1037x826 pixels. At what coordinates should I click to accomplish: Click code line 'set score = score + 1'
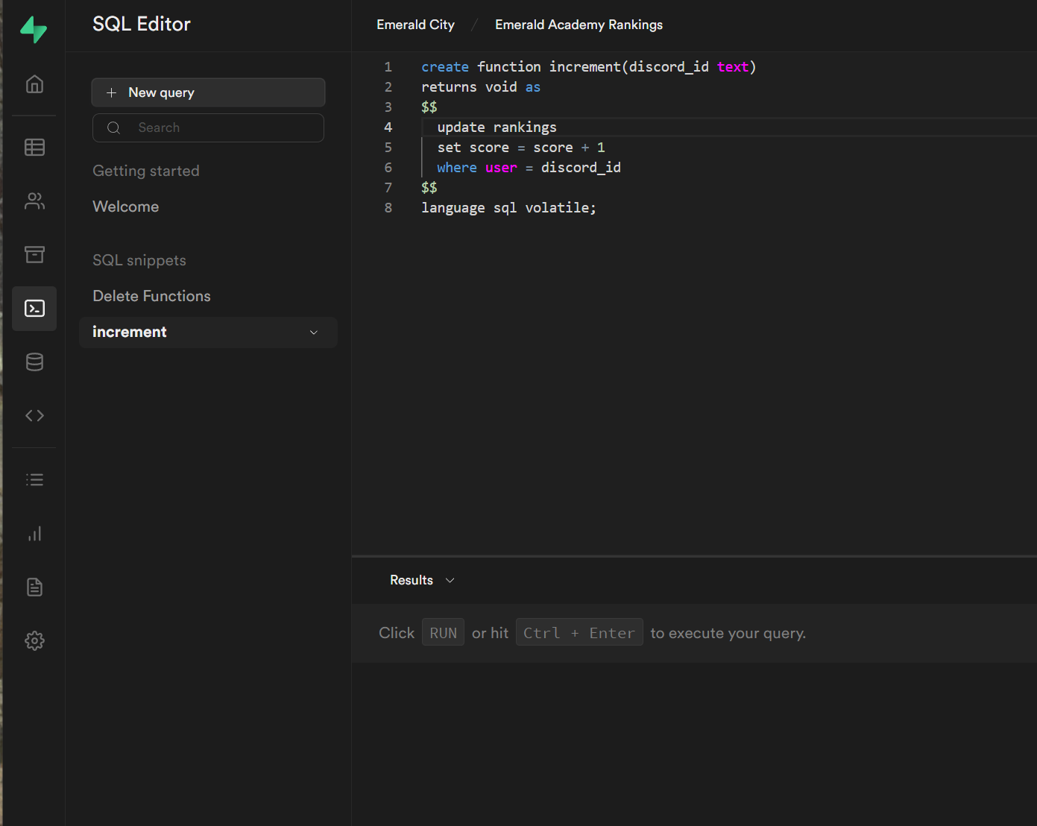521,148
